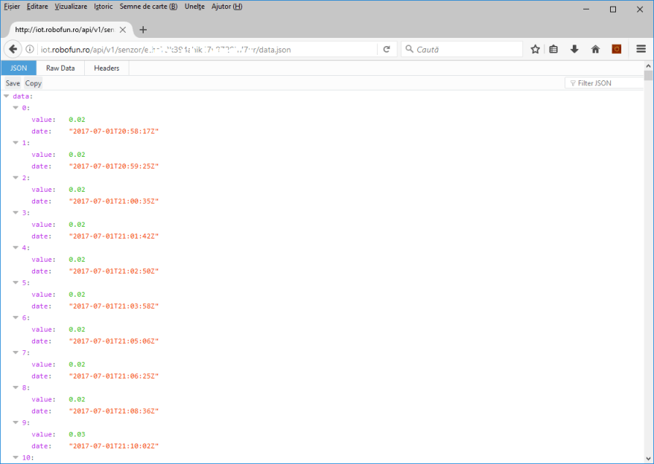Collapse the root data node
654x464 pixels.
click(7, 96)
